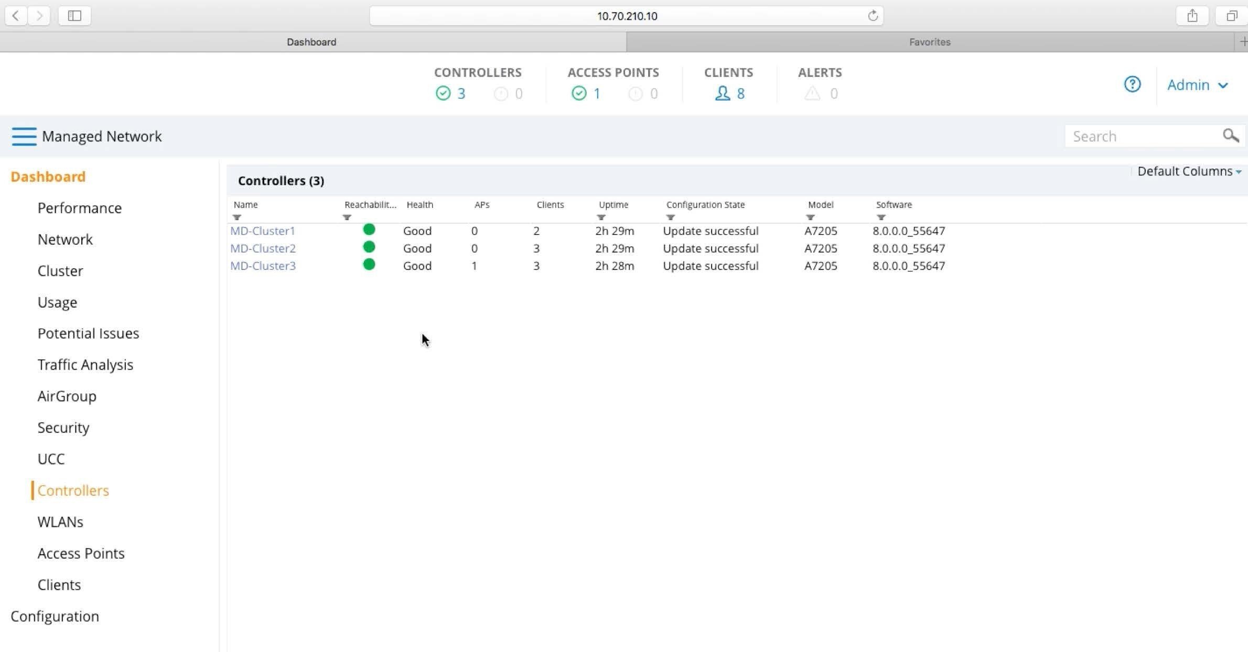Switch to the Favorites tab

(929, 42)
